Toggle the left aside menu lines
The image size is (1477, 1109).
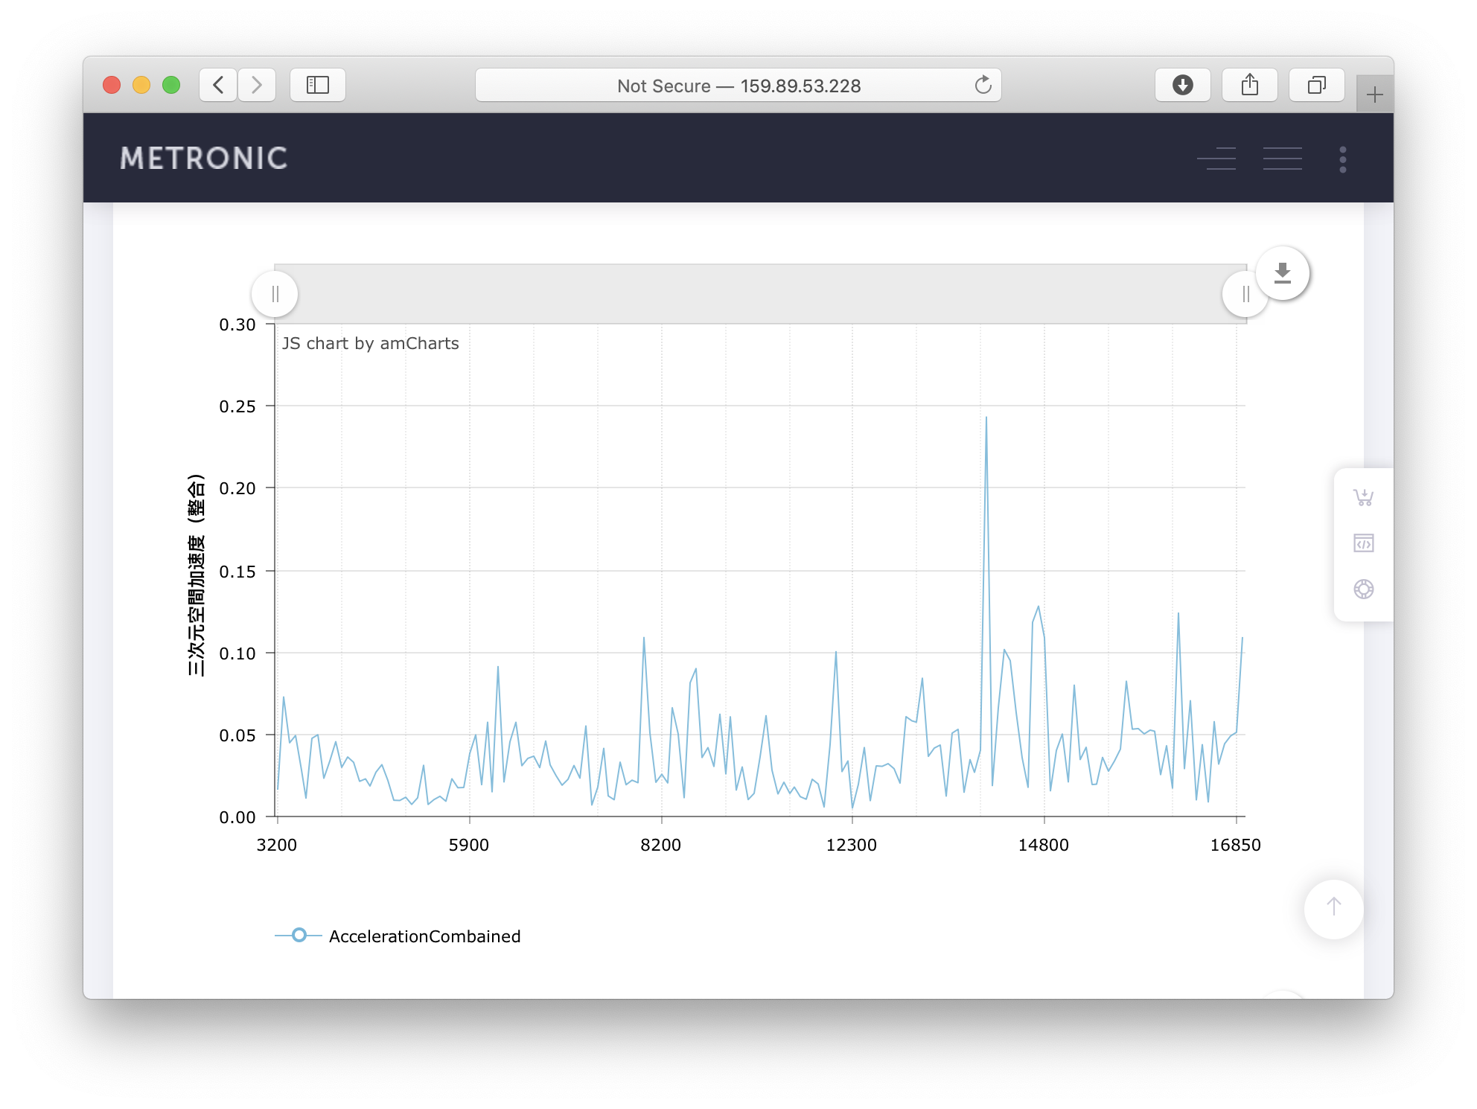[1216, 159]
